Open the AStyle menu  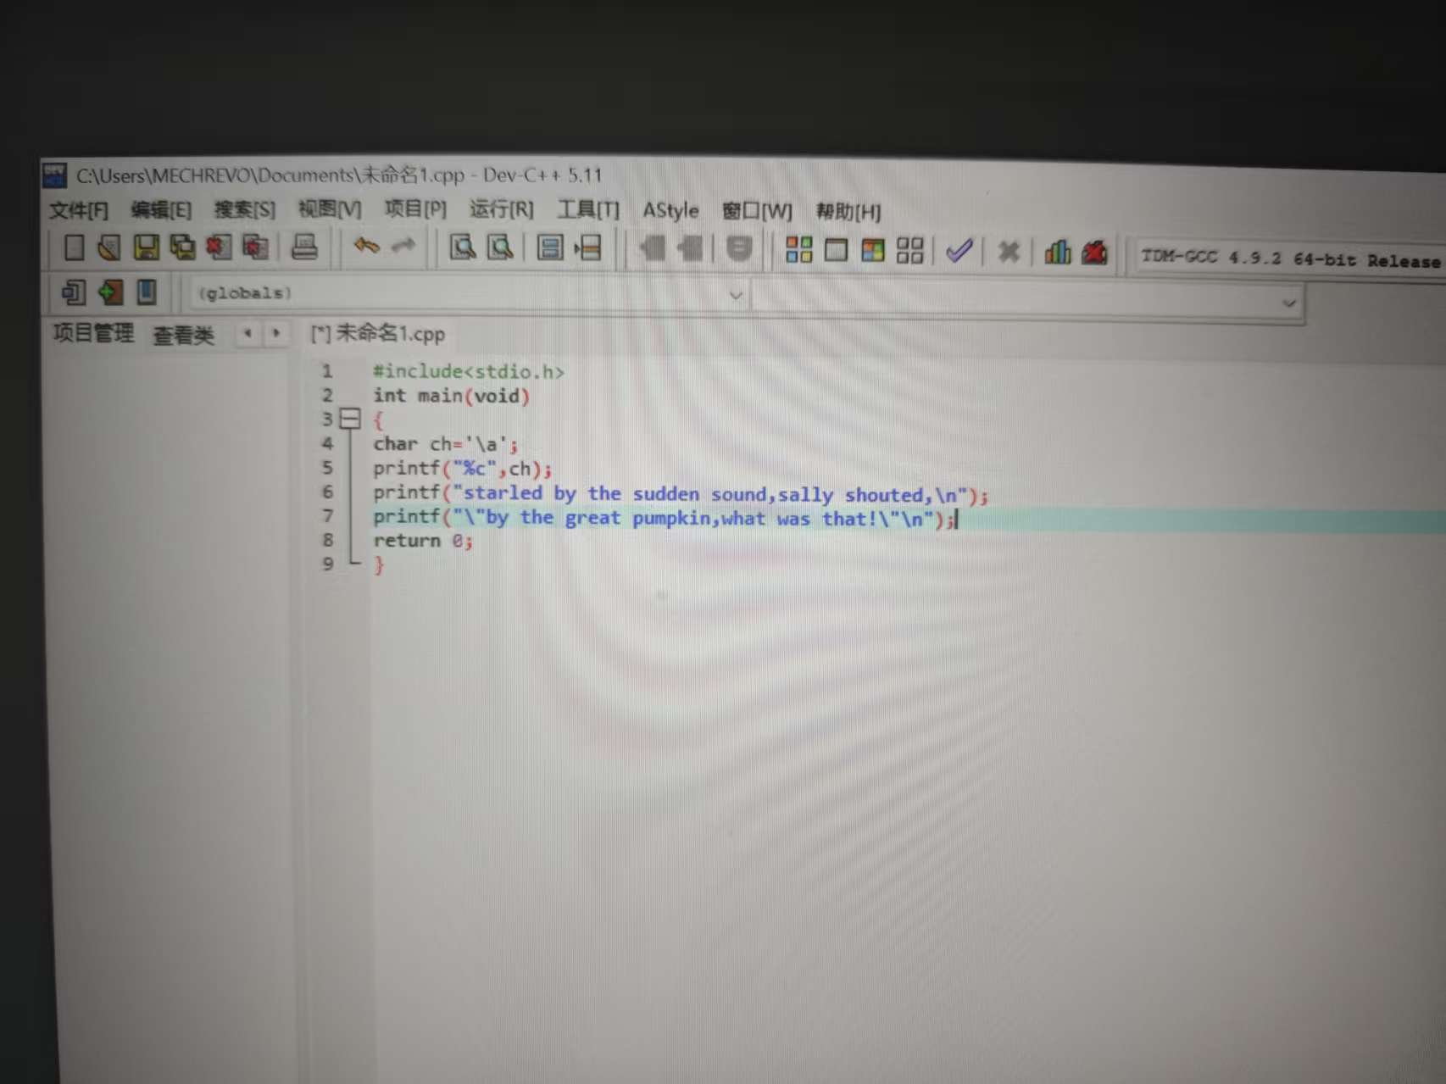pos(670,210)
